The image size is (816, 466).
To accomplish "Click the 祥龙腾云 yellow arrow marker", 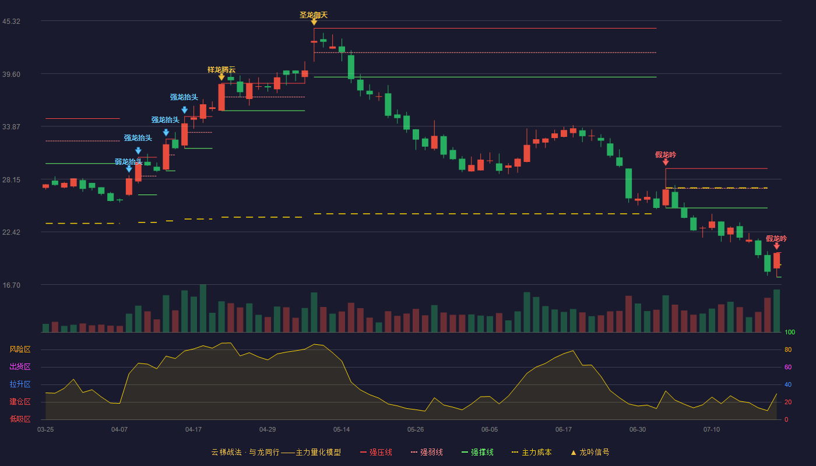I will pyautogui.click(x=221, y=77).
